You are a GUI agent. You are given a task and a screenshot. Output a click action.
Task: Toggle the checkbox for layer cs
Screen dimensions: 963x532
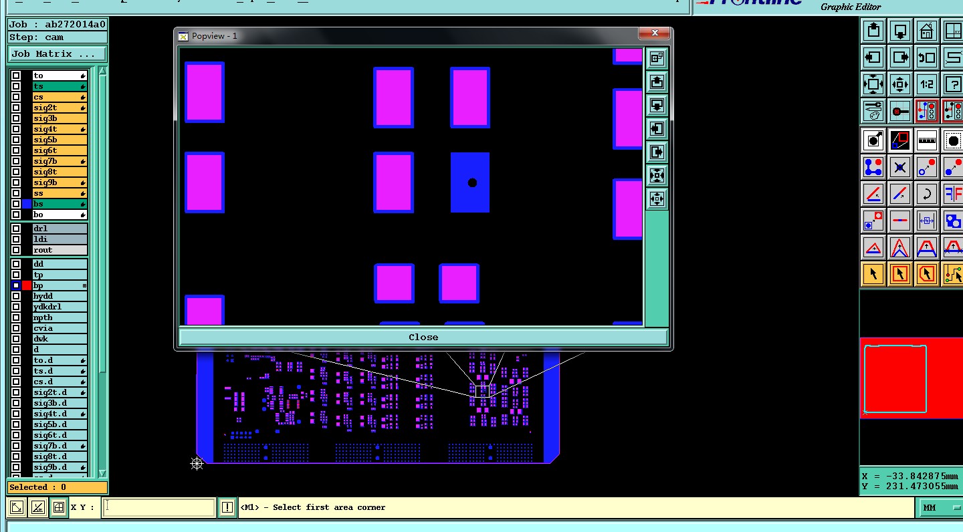pos(16,97)
